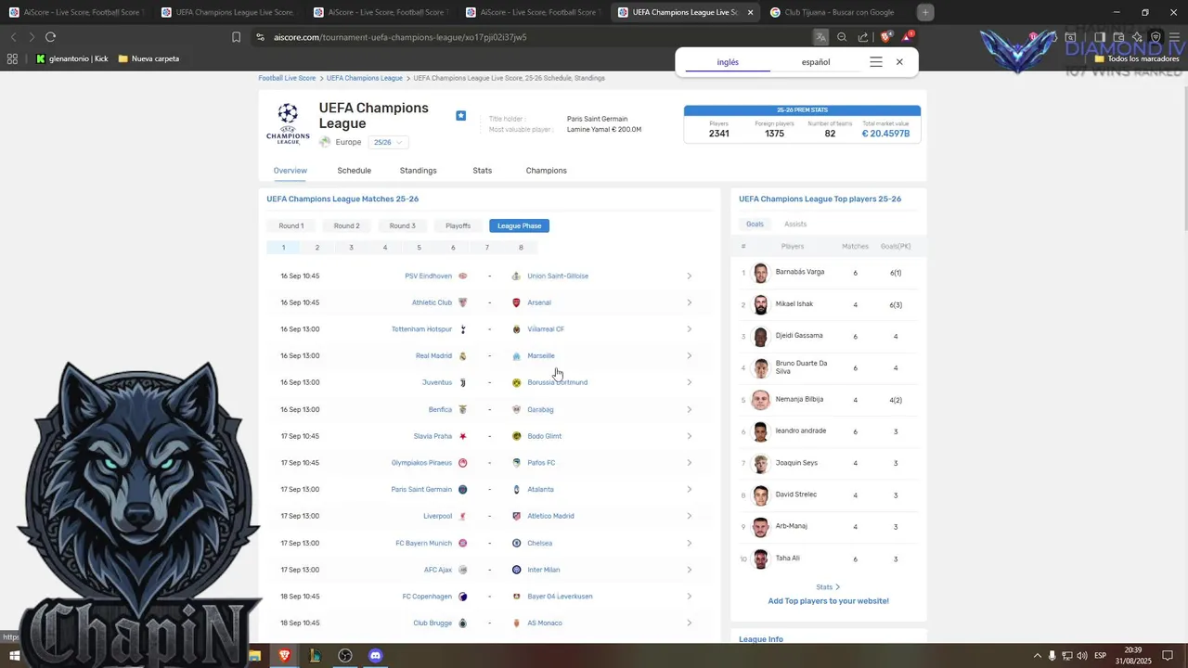This screenshot has height=668, width=1188.
Task: Expand Benfica vs Qarabag match arrow
Action: point(689,409)
